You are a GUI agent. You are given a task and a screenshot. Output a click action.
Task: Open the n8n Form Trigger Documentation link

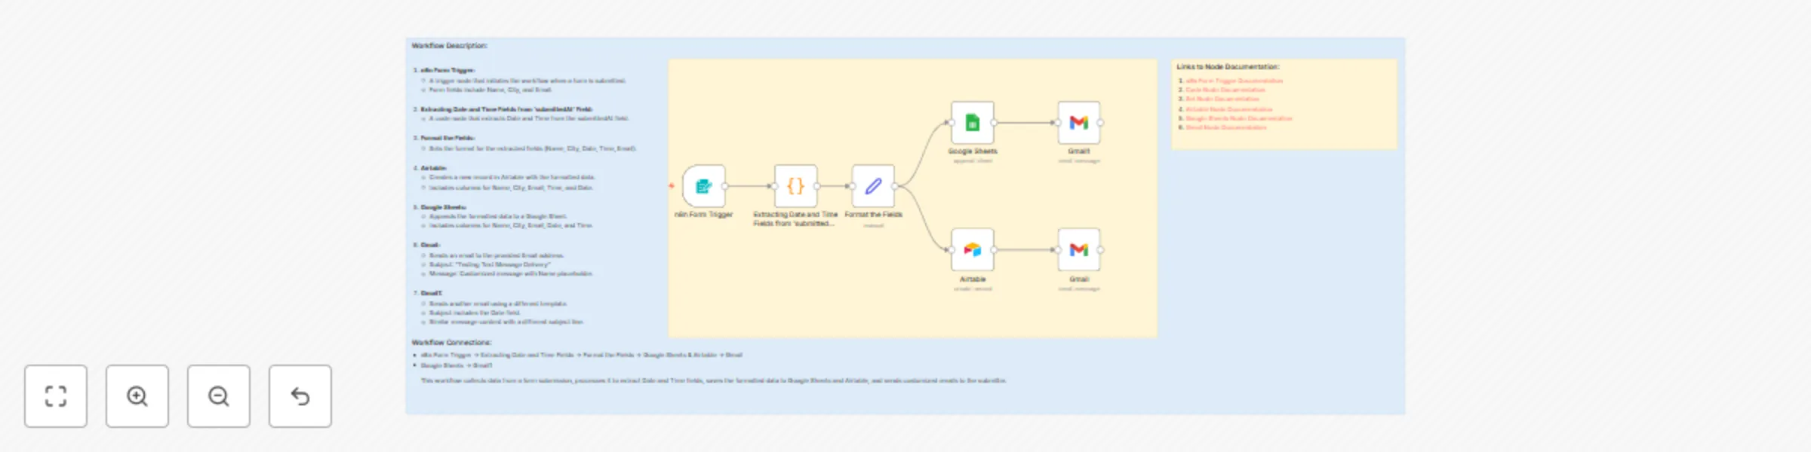coord(1234,81)
